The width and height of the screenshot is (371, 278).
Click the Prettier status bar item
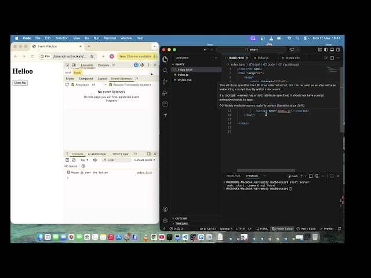(326, 229)
